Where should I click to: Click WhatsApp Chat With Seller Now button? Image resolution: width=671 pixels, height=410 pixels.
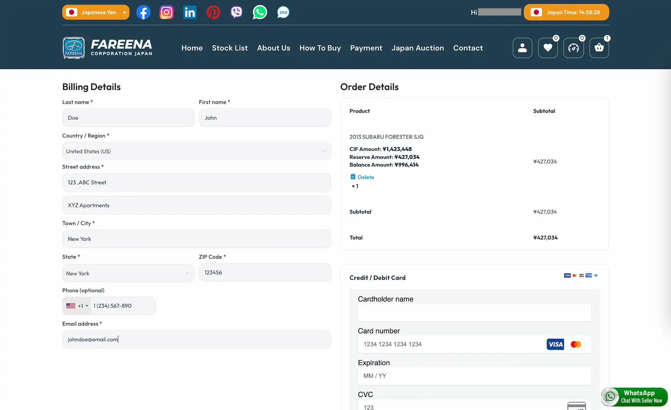[635, 397]
